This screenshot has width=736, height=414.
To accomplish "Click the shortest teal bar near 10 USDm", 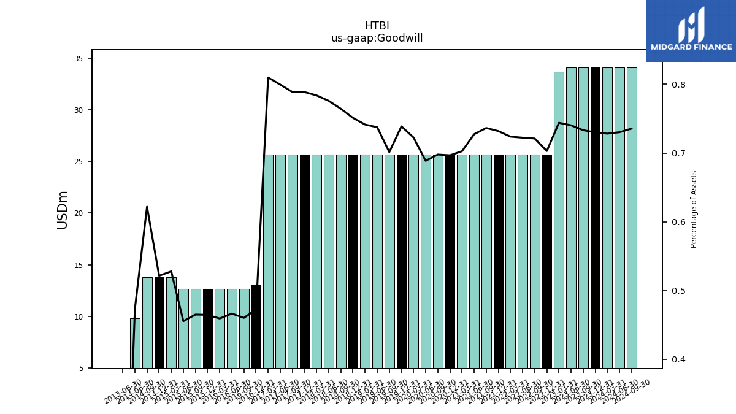I will [135, 343].
